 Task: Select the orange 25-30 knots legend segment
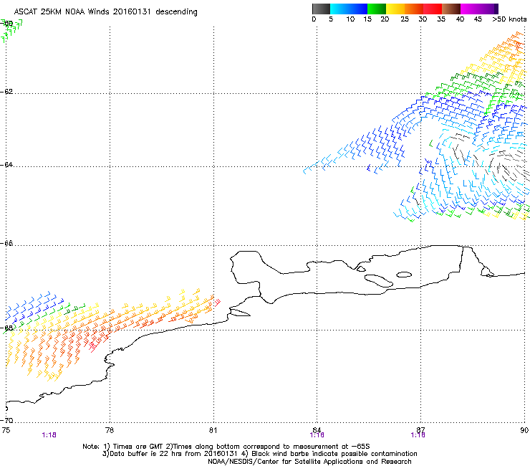[x=414, y=9]
